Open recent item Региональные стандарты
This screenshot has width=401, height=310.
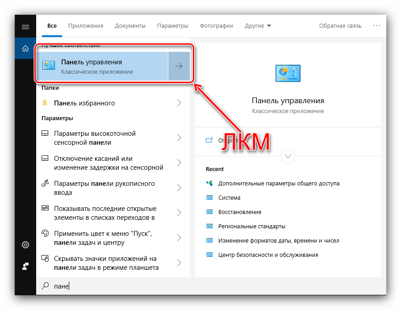tap(252, 226)
